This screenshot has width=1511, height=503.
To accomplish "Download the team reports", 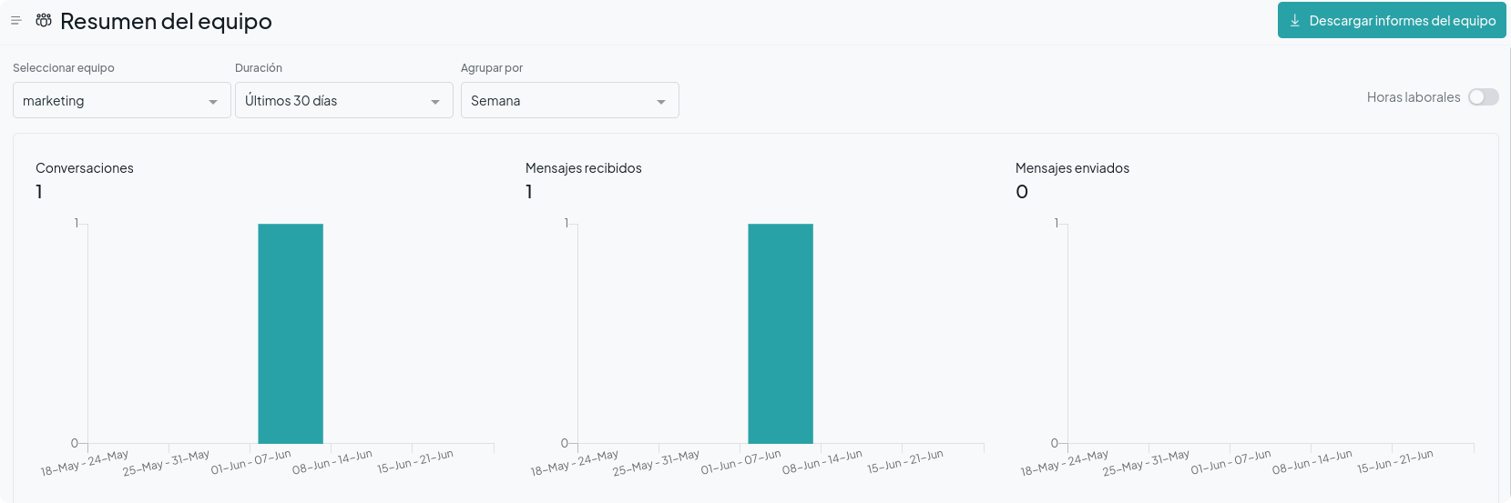I will [x=1392, y=20].
